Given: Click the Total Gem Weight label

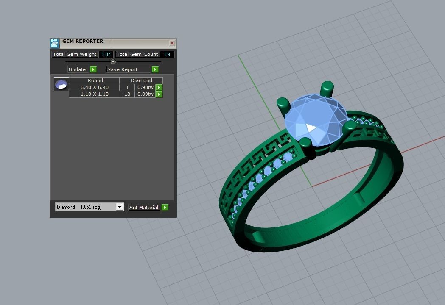Looking at the screenshot, I should click(x=75, y=54).
